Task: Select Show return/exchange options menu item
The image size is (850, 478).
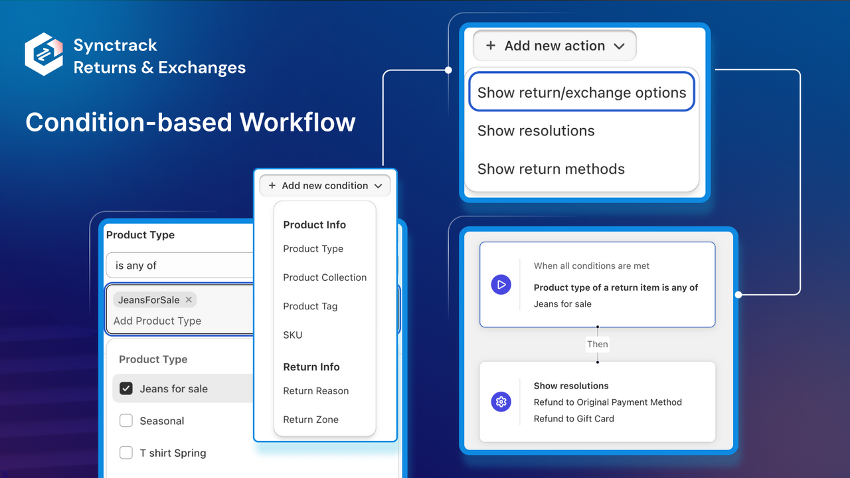Action: (582, 92)
